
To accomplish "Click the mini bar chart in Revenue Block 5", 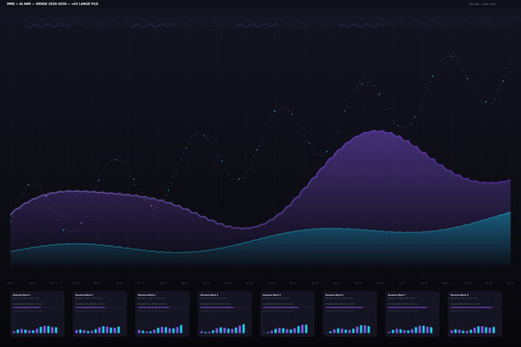I will (285, 329).
